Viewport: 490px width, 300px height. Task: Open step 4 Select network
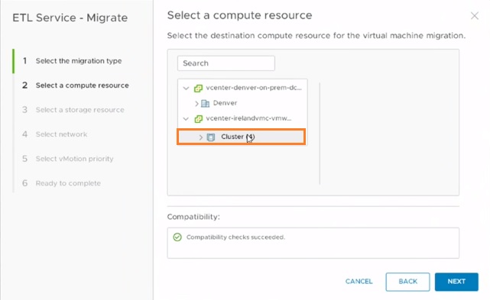tap(62, 134)
